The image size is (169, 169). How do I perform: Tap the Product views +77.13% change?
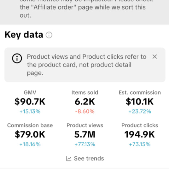[x=85, y=144]
